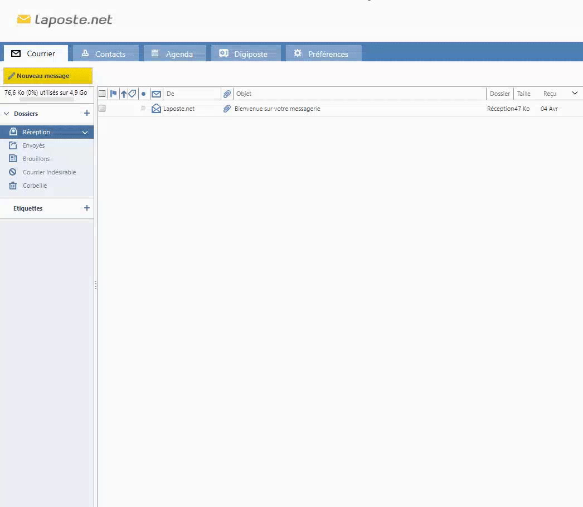Image resolution: width=583 pixels, height=507 pixels.
Task: Compose with the Nouveau message button
Action: click(47, 76)
